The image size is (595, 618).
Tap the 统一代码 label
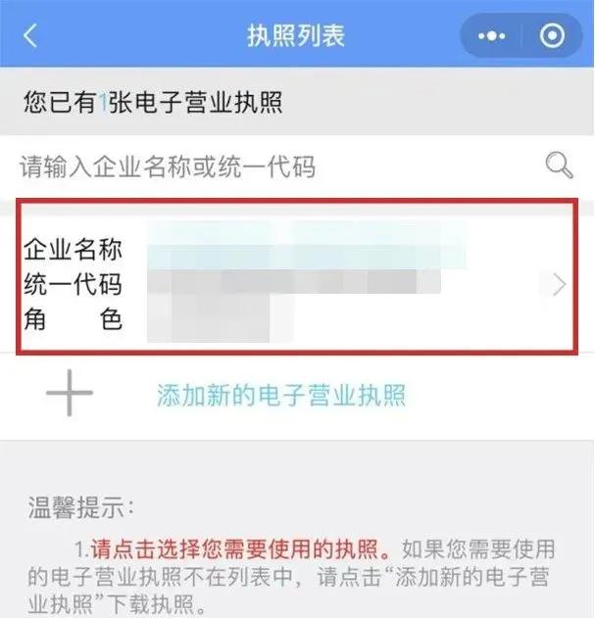point(73,284)
